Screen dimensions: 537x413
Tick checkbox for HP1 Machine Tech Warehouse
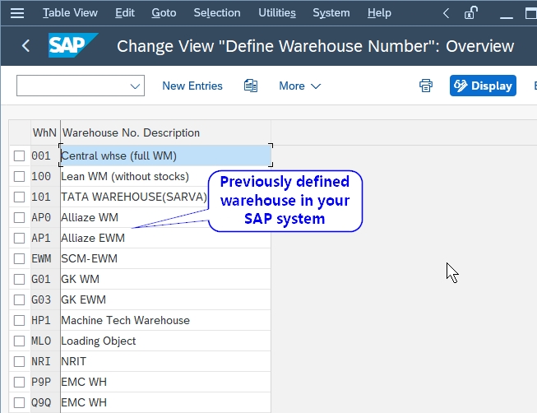tap(19, 321)
